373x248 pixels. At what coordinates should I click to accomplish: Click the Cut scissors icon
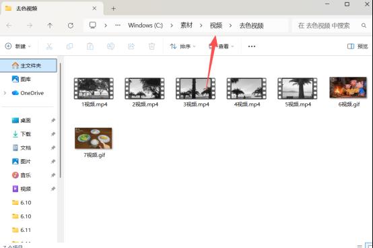coord(49,46)
